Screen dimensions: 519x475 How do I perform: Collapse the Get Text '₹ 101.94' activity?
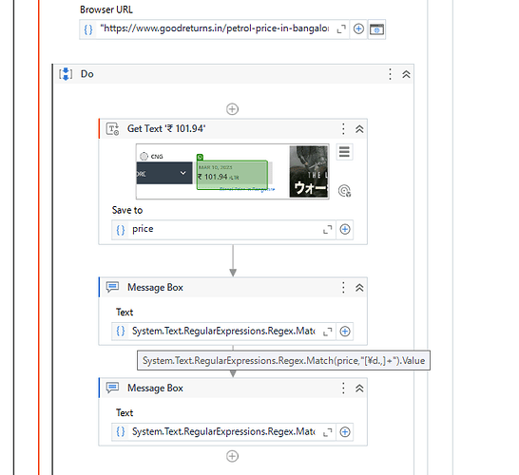click(x=360, y=128)
